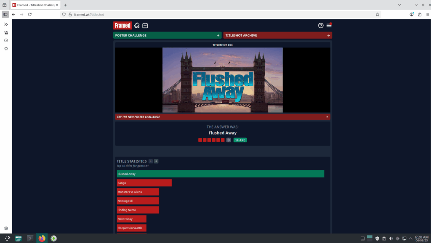Open the Framed hamburger menu
The width and height of the screenshot is (431, 243).
pyautogui.click(x=329, y=26)
